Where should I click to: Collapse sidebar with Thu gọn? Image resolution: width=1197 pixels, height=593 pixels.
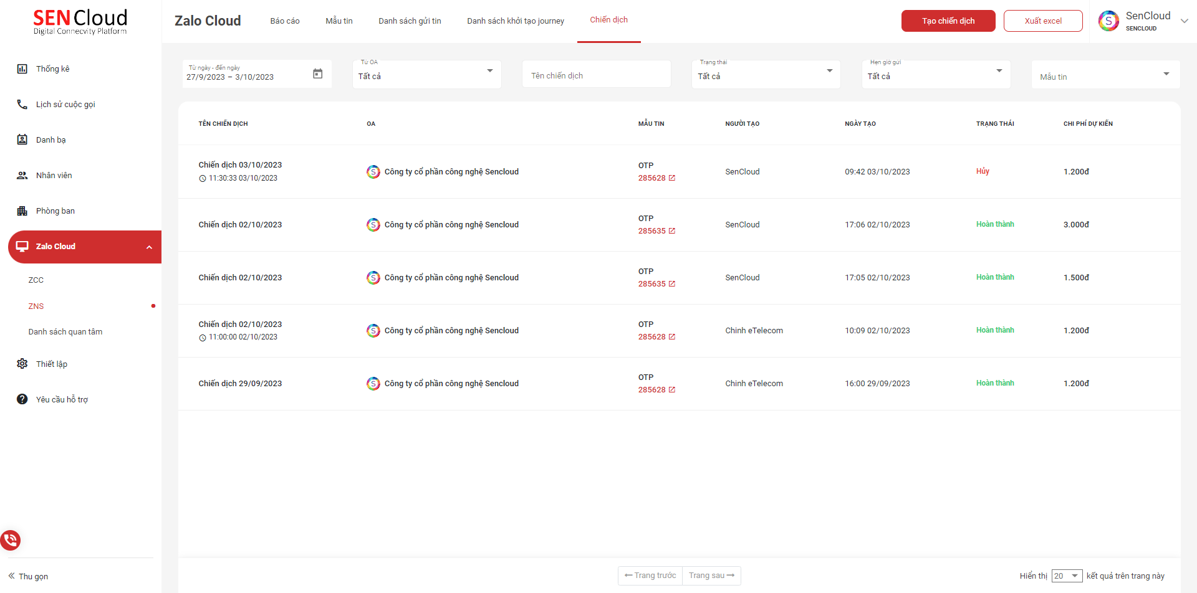[x=28, y=576]
